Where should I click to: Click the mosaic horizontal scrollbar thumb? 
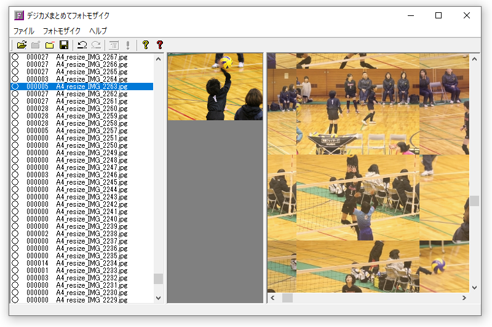(287, 298)
